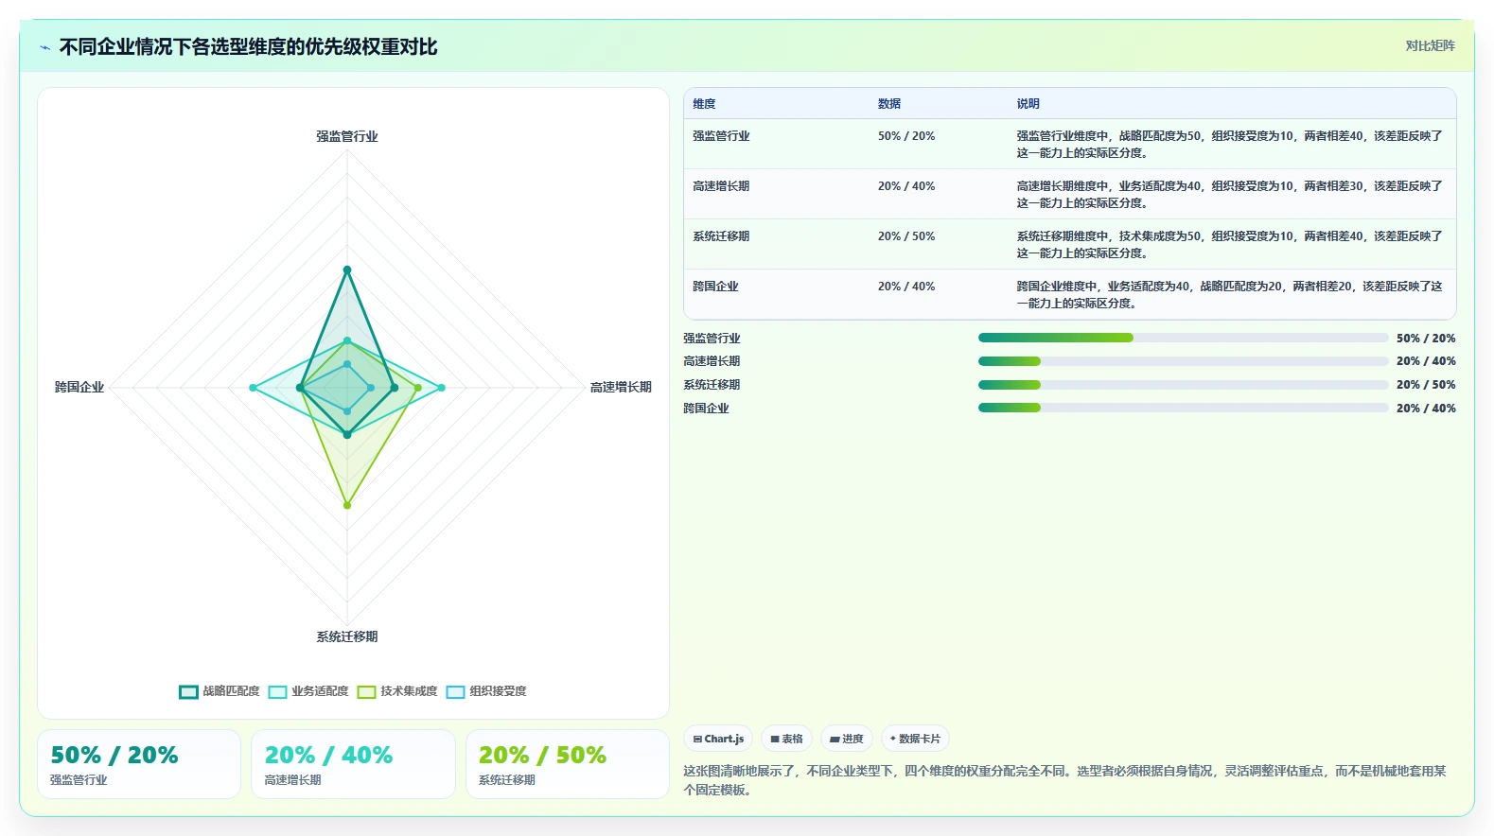Screen dimensions: 1494x836
Task: Toggle the 技术集成度 legend swatch
Action: [x=366, y=691]
